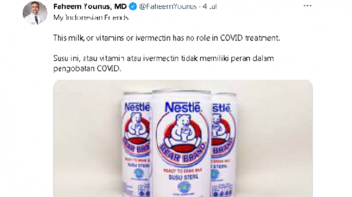Open the @FaheemYounus handle link

[168, 6]
